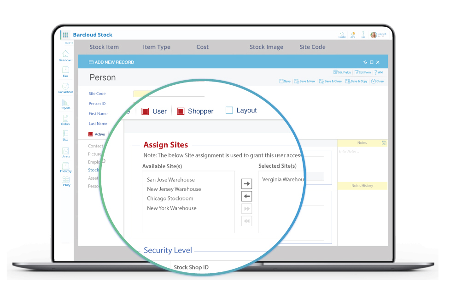Select San Jose Warehouse in available sites

click(x=171, y=180)
